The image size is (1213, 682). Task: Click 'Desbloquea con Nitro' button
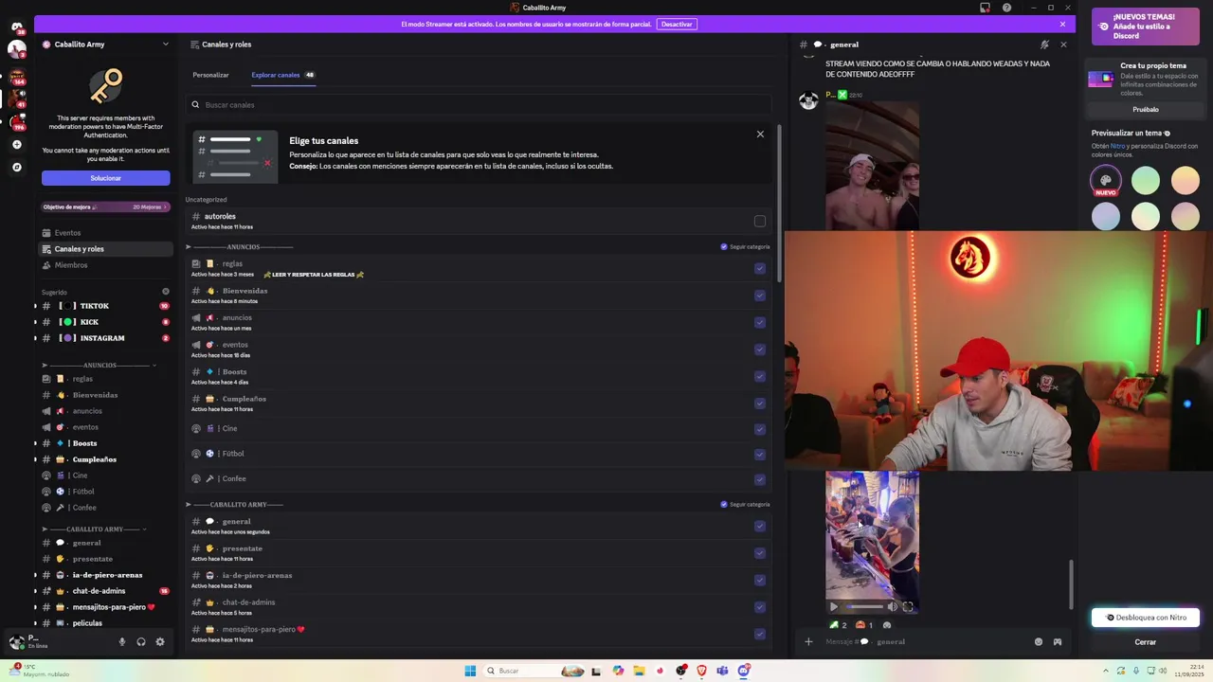click(1146, 618)
